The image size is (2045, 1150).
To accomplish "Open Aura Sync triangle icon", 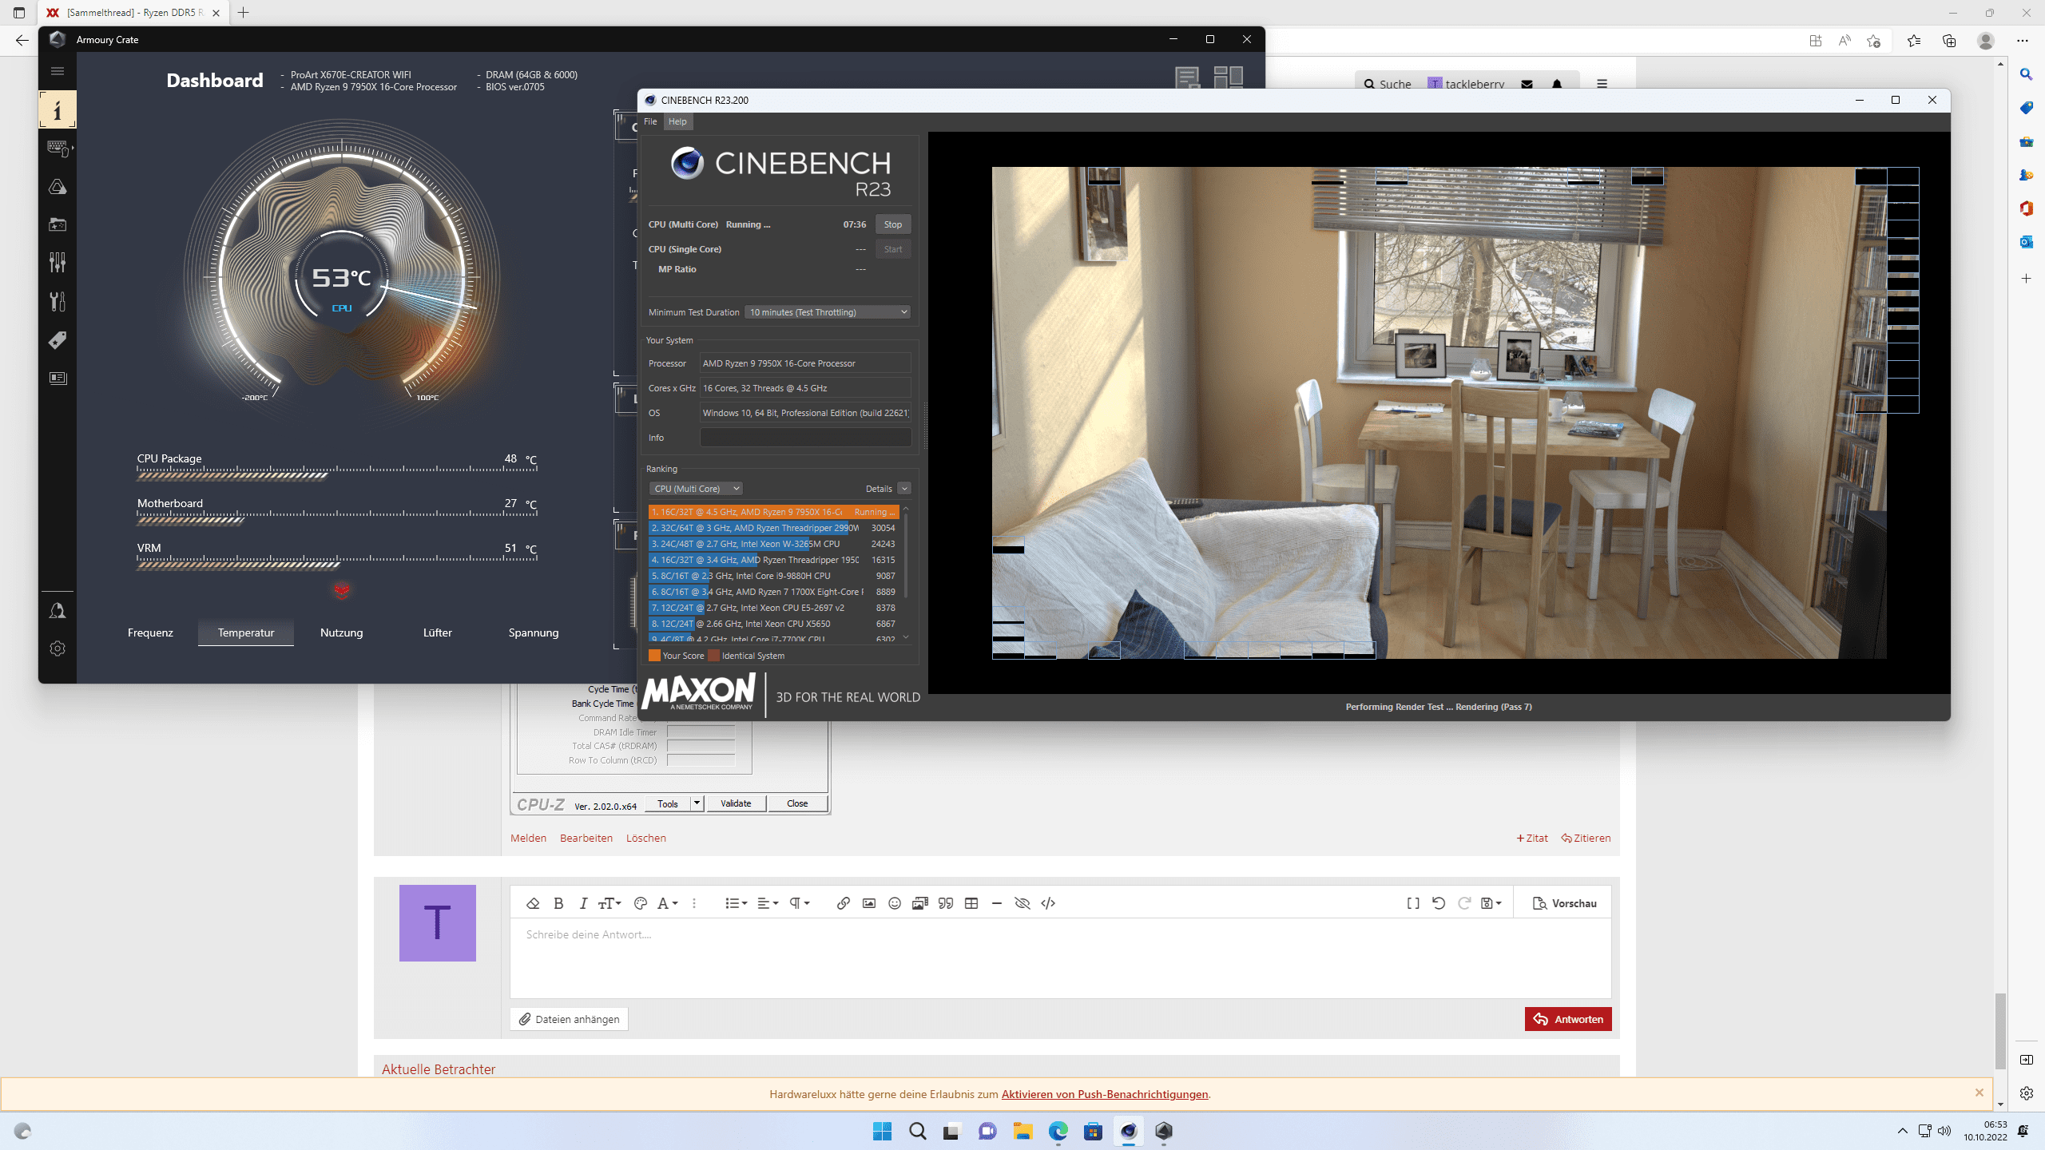I will coord(58,187).
